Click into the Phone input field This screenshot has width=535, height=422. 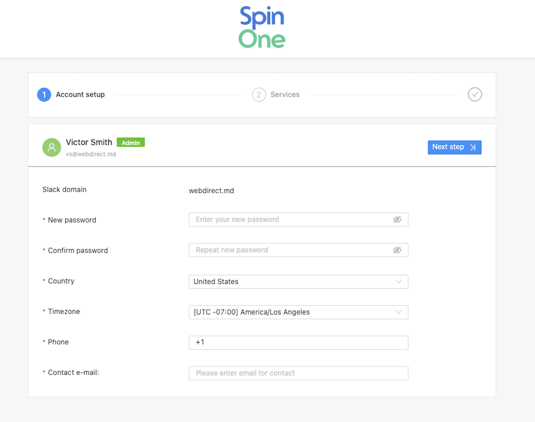[x=298, y=343]
